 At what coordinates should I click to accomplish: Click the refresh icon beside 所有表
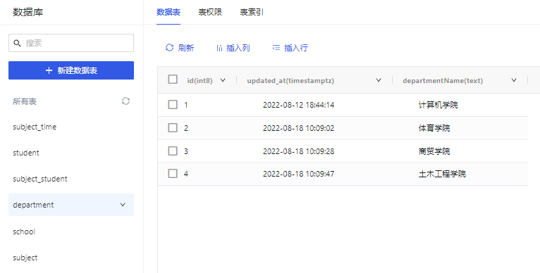125,101
